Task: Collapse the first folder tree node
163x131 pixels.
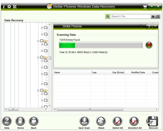Action: pos(38,41)
